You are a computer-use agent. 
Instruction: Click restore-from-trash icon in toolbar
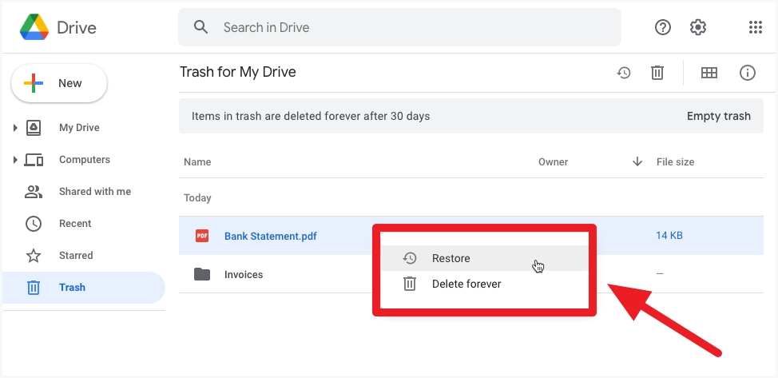tap(624, 73)
